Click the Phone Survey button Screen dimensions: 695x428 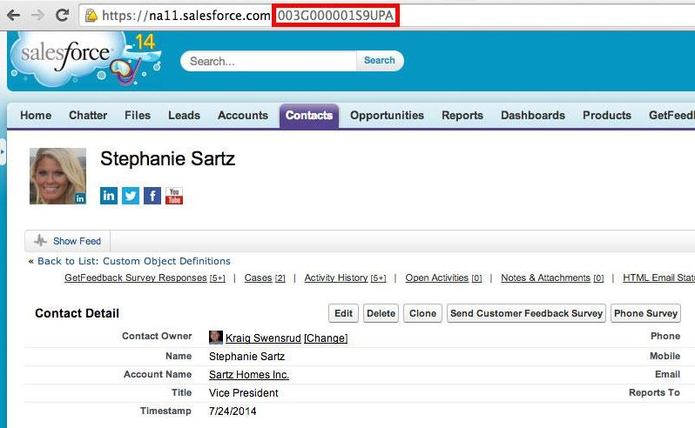[x=646, y=313]
